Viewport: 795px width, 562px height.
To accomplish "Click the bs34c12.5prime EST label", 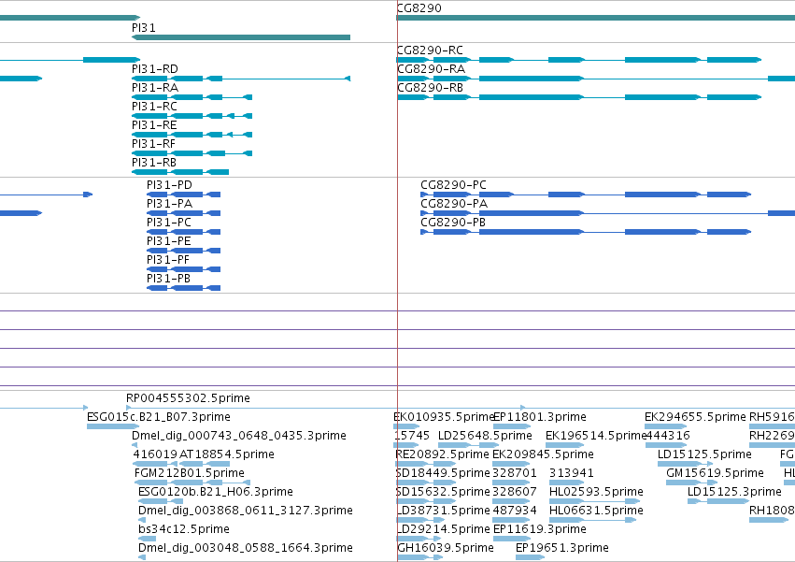I will [x=183, y=529].
